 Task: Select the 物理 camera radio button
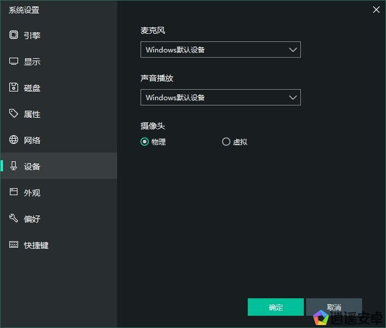(145, 142)
